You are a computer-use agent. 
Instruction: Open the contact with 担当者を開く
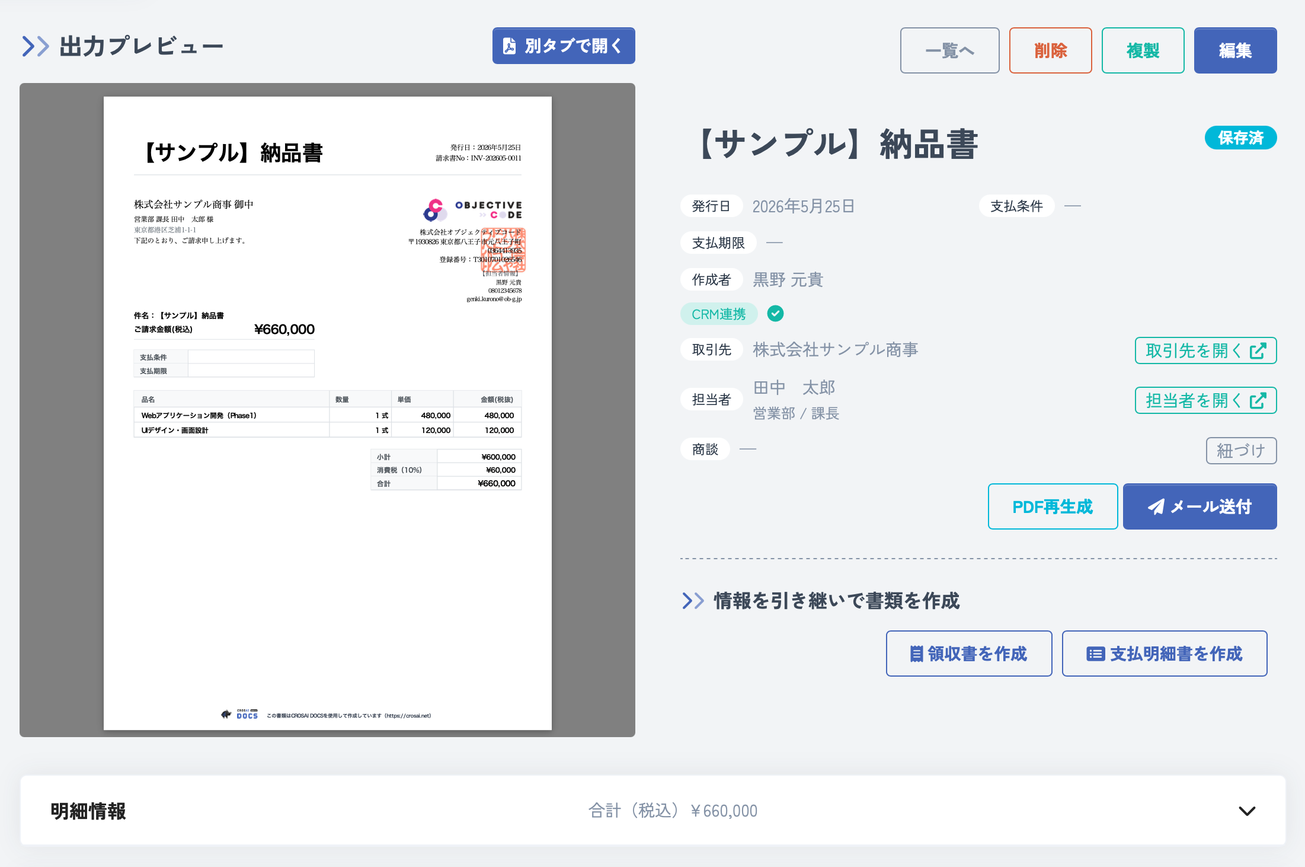coord(1205,400)
